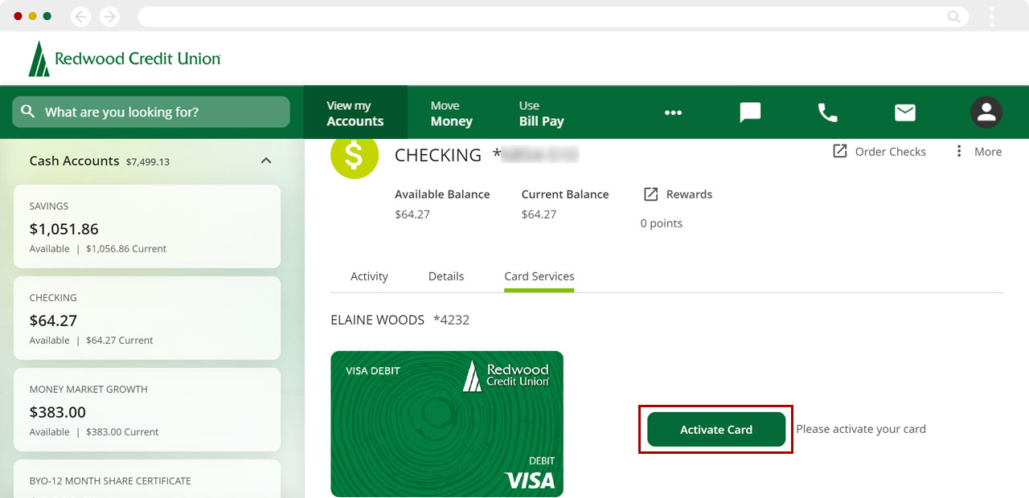Click 'ELAINE WOODS *4232' cardholder text

click(400, 320)
